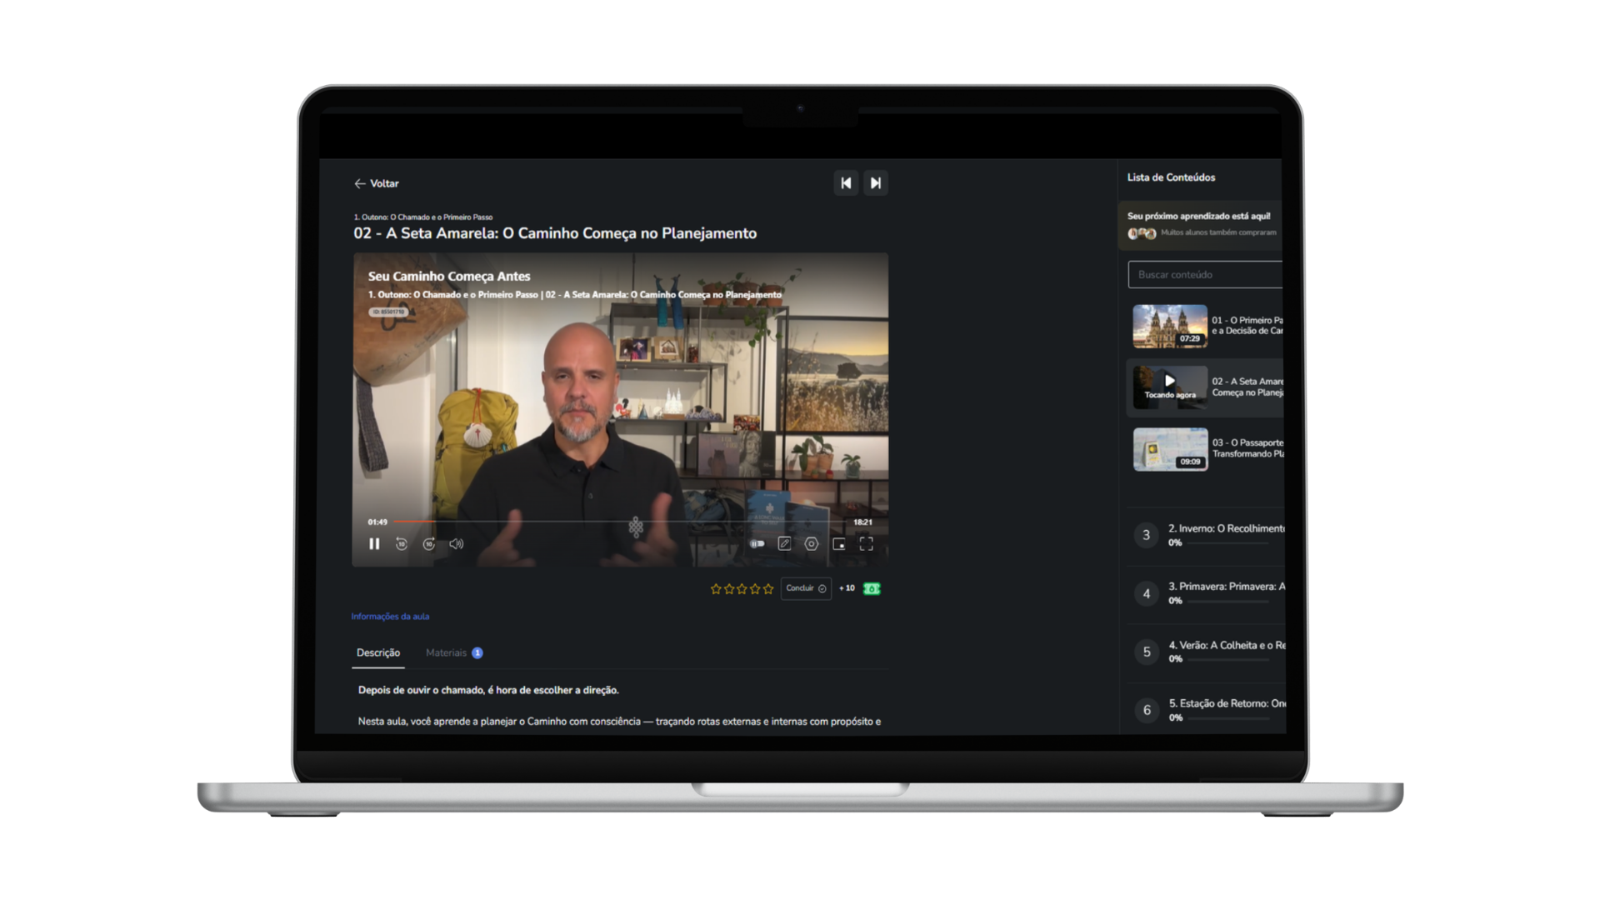Viewport: 1600px width, 900px height.
Task: Click the 'Lista de Conteúdos' heading
Action: click(1171, 177)
